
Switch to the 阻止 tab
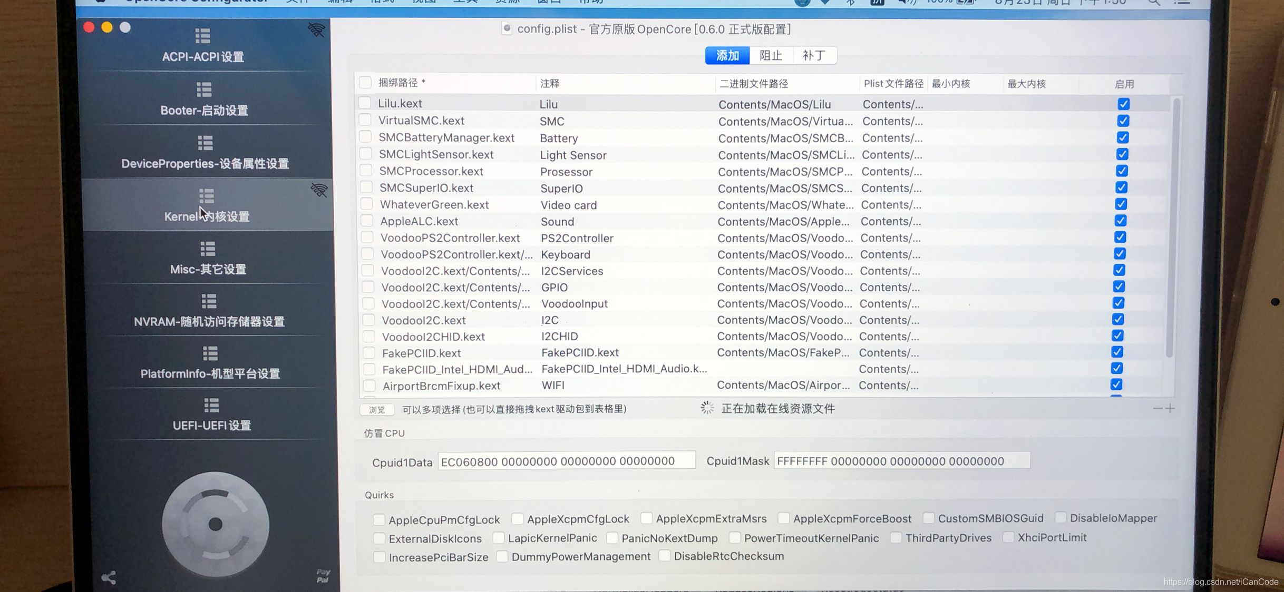771,56
